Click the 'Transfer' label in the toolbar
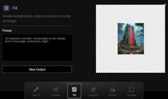 [x=55, y=95]
